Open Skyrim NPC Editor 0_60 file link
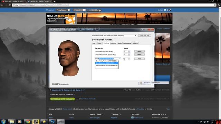Image resolution: width=221 pixels, height=124 pixels. [68, 90]
